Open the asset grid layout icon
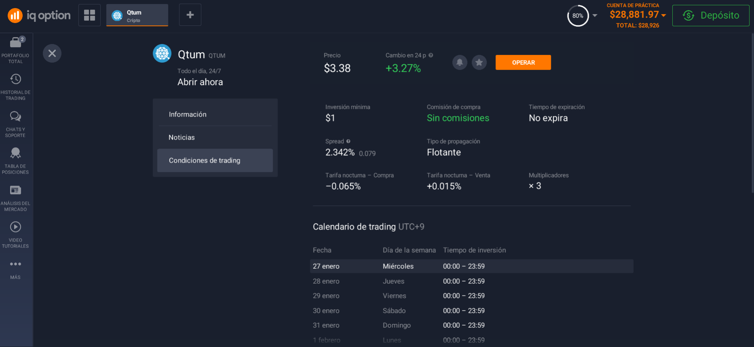Image resolution: width=754 pixels, height=347 pixels. click(89, 15)
